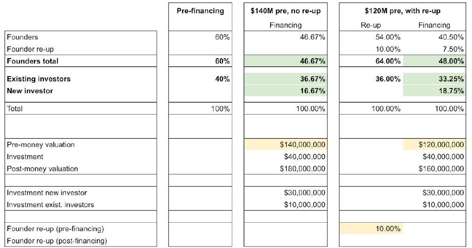Select the "$120M pre, with re-up" header
Screen dimensions: 472x248
pyautogui.click(x=402, y=11)
